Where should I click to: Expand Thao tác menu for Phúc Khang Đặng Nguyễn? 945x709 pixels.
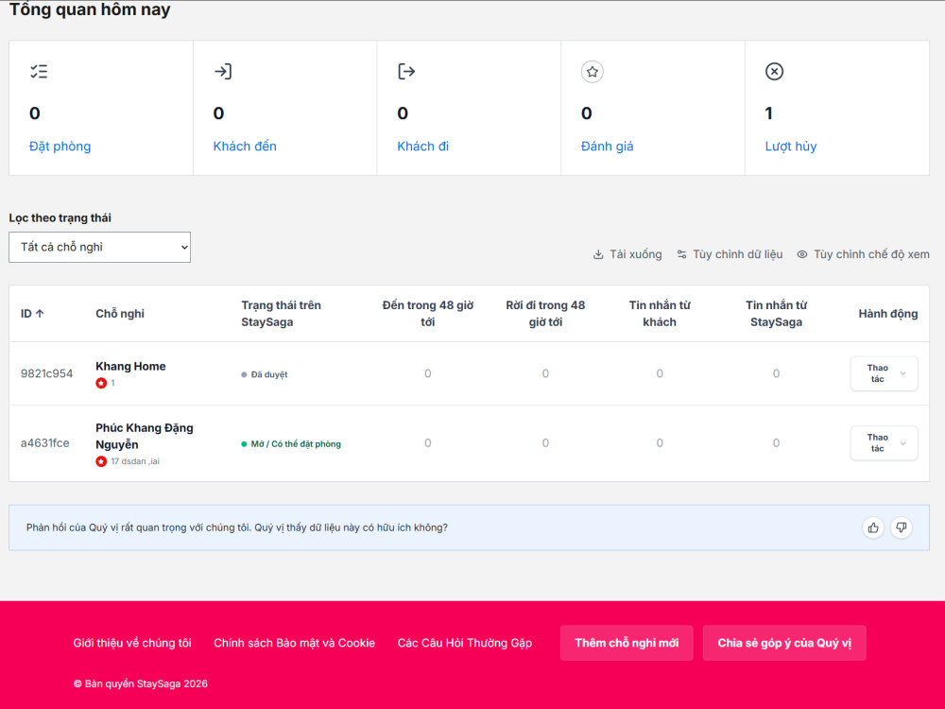885,443
